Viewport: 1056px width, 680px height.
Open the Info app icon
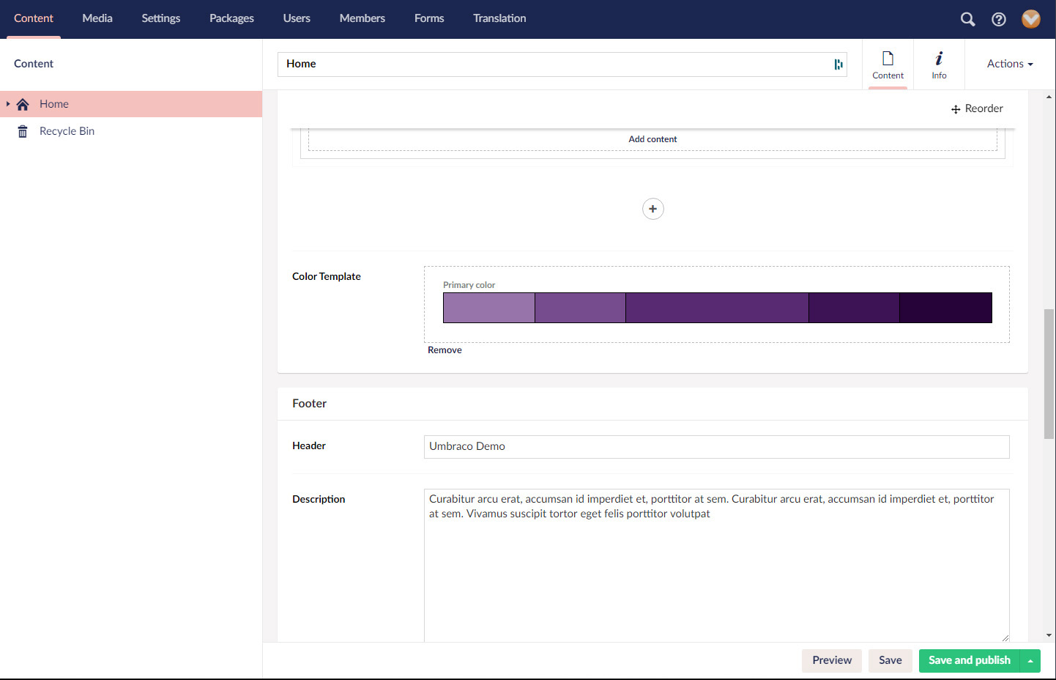coord(939,59)
